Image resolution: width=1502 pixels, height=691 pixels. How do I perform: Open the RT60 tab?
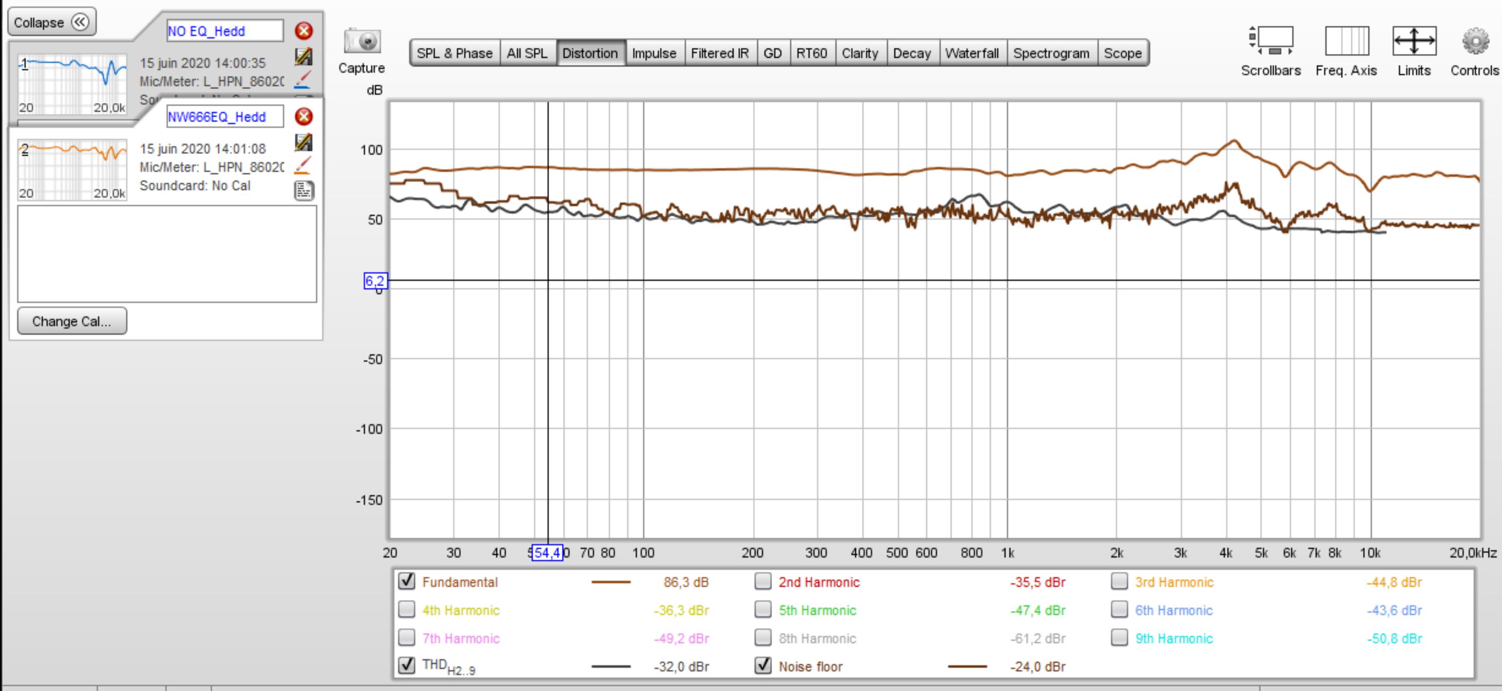(x=812, y=53)
